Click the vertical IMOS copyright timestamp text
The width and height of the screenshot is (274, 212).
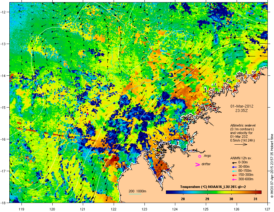click(272, 166)
